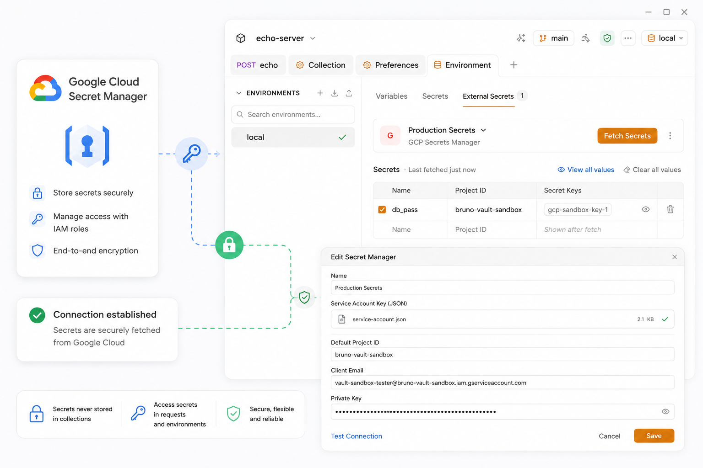Save the secret manager settings
The height and width of the screenshot is (468, 703).
coord(654,436)
